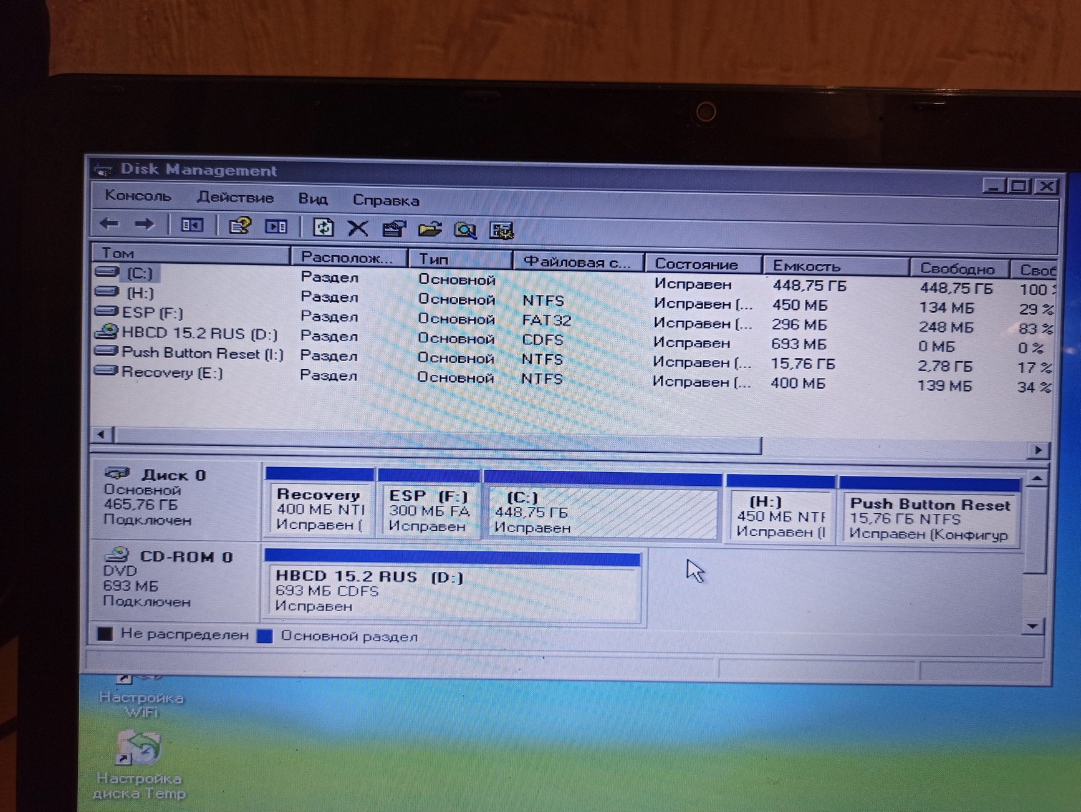Click the settings view icon with gear

[x=501, y=231]
